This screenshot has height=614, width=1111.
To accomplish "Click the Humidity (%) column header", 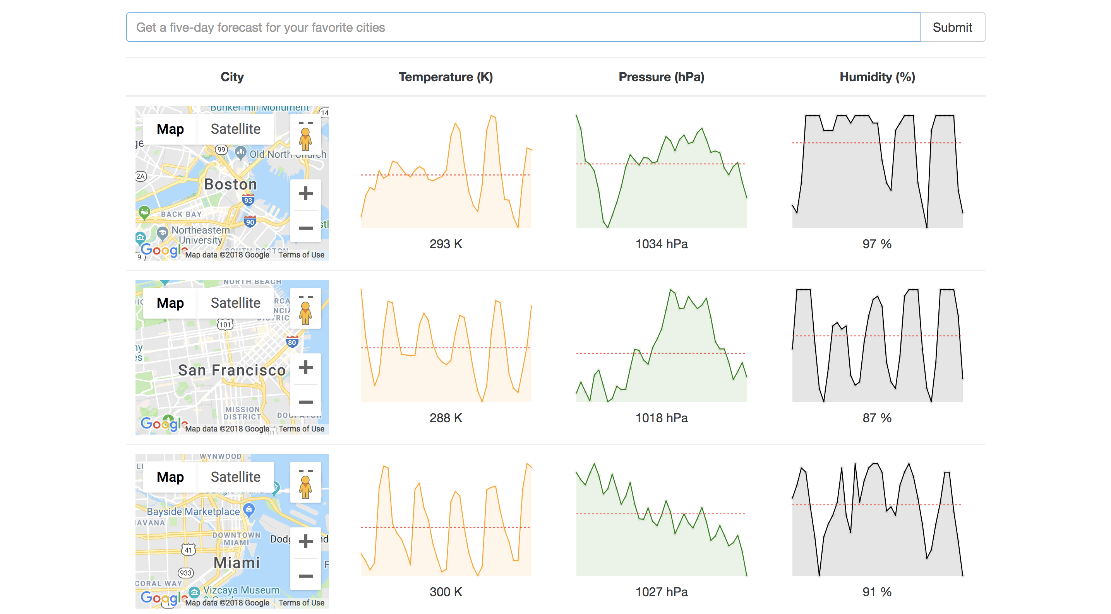I will click(877, 77).
